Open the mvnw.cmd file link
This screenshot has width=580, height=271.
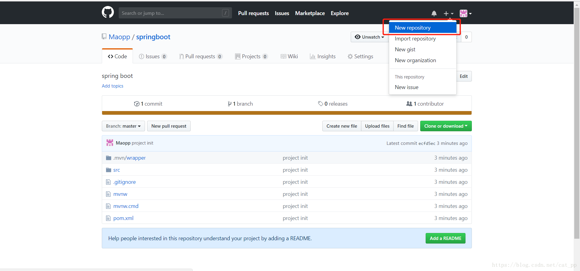click(x=126, y=206)
